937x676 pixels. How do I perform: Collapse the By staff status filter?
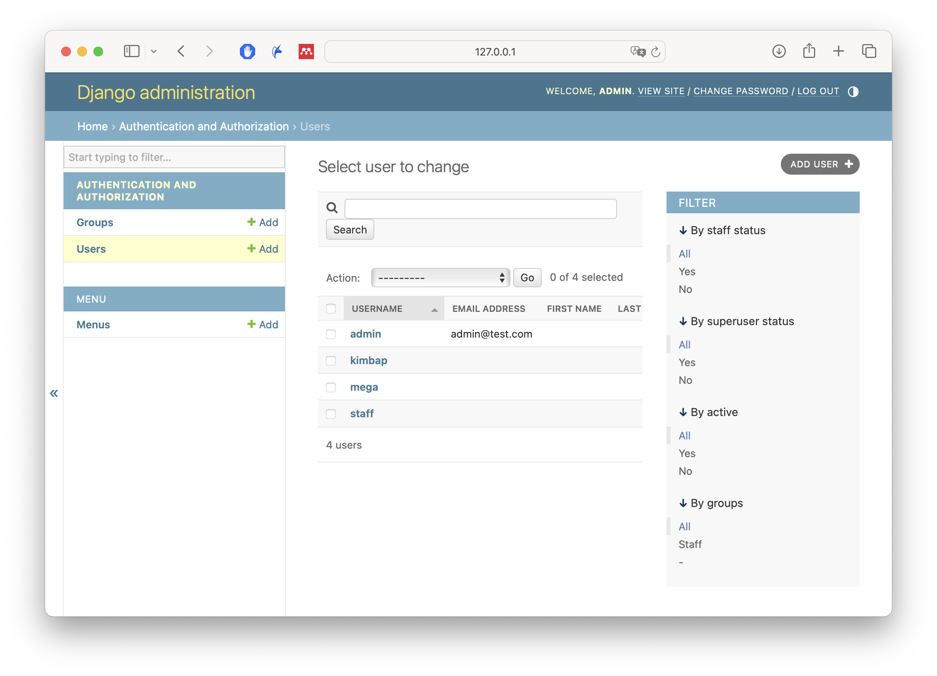click(722, 231)
